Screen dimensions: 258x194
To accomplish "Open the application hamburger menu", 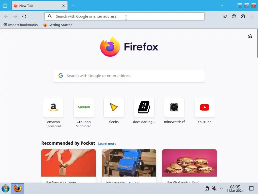I will click(x=252, y=16).
